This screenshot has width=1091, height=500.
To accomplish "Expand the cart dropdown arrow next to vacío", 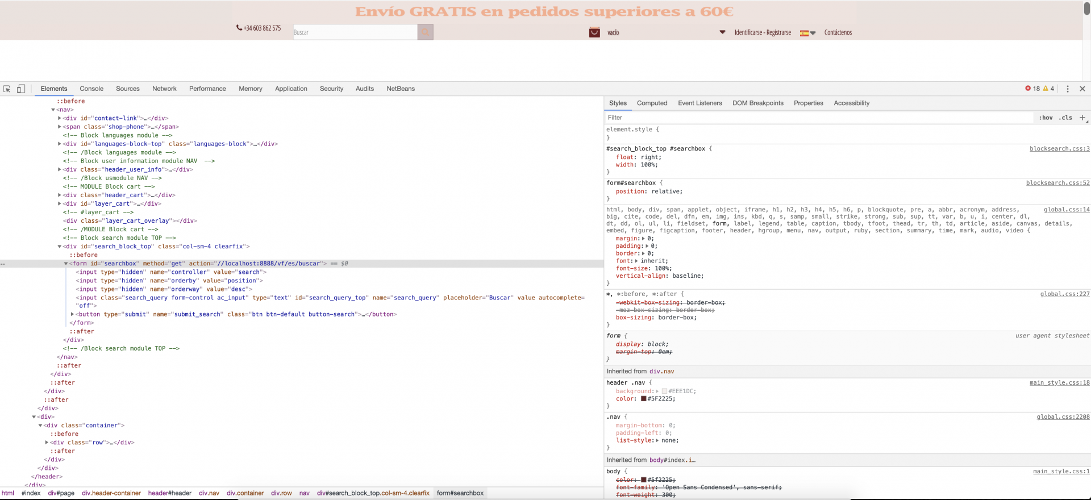I will 722,32.
